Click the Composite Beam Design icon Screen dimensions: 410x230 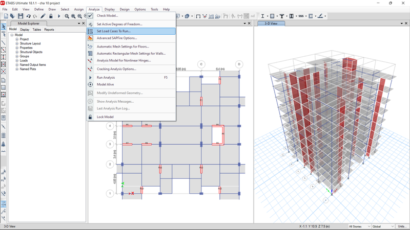coord(282,16)
